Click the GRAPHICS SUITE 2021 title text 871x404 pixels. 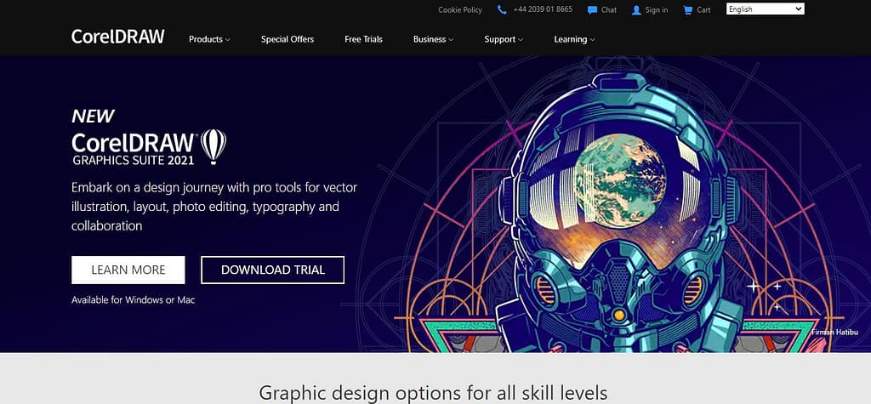(134, 161)
